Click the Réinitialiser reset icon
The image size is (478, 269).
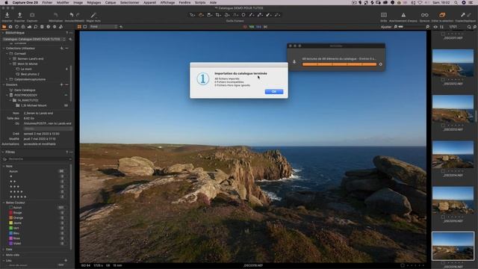pyautogui.click(x=55, y=15)
